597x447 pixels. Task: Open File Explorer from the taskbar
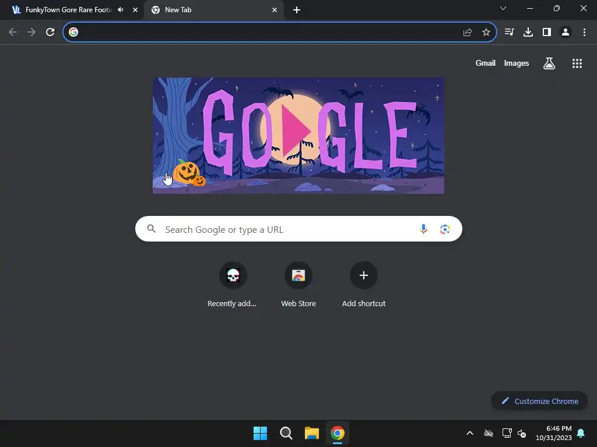tap(311, 433)
